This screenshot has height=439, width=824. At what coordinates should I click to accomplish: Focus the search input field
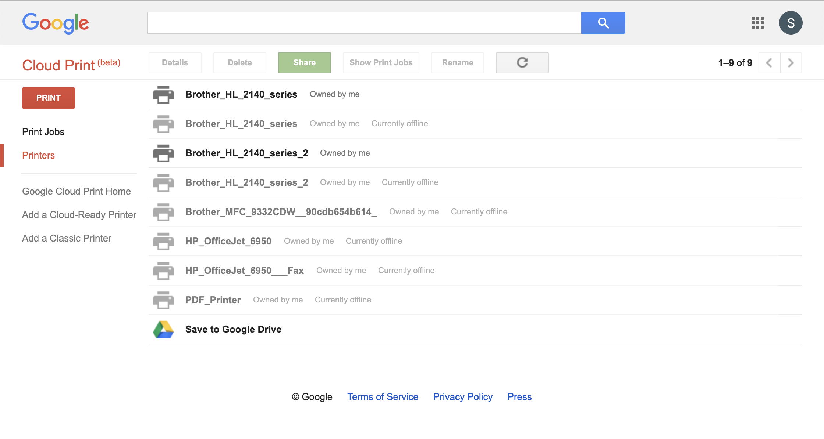364,23
